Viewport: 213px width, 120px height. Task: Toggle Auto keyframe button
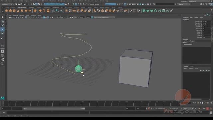[x=208, y=109]
